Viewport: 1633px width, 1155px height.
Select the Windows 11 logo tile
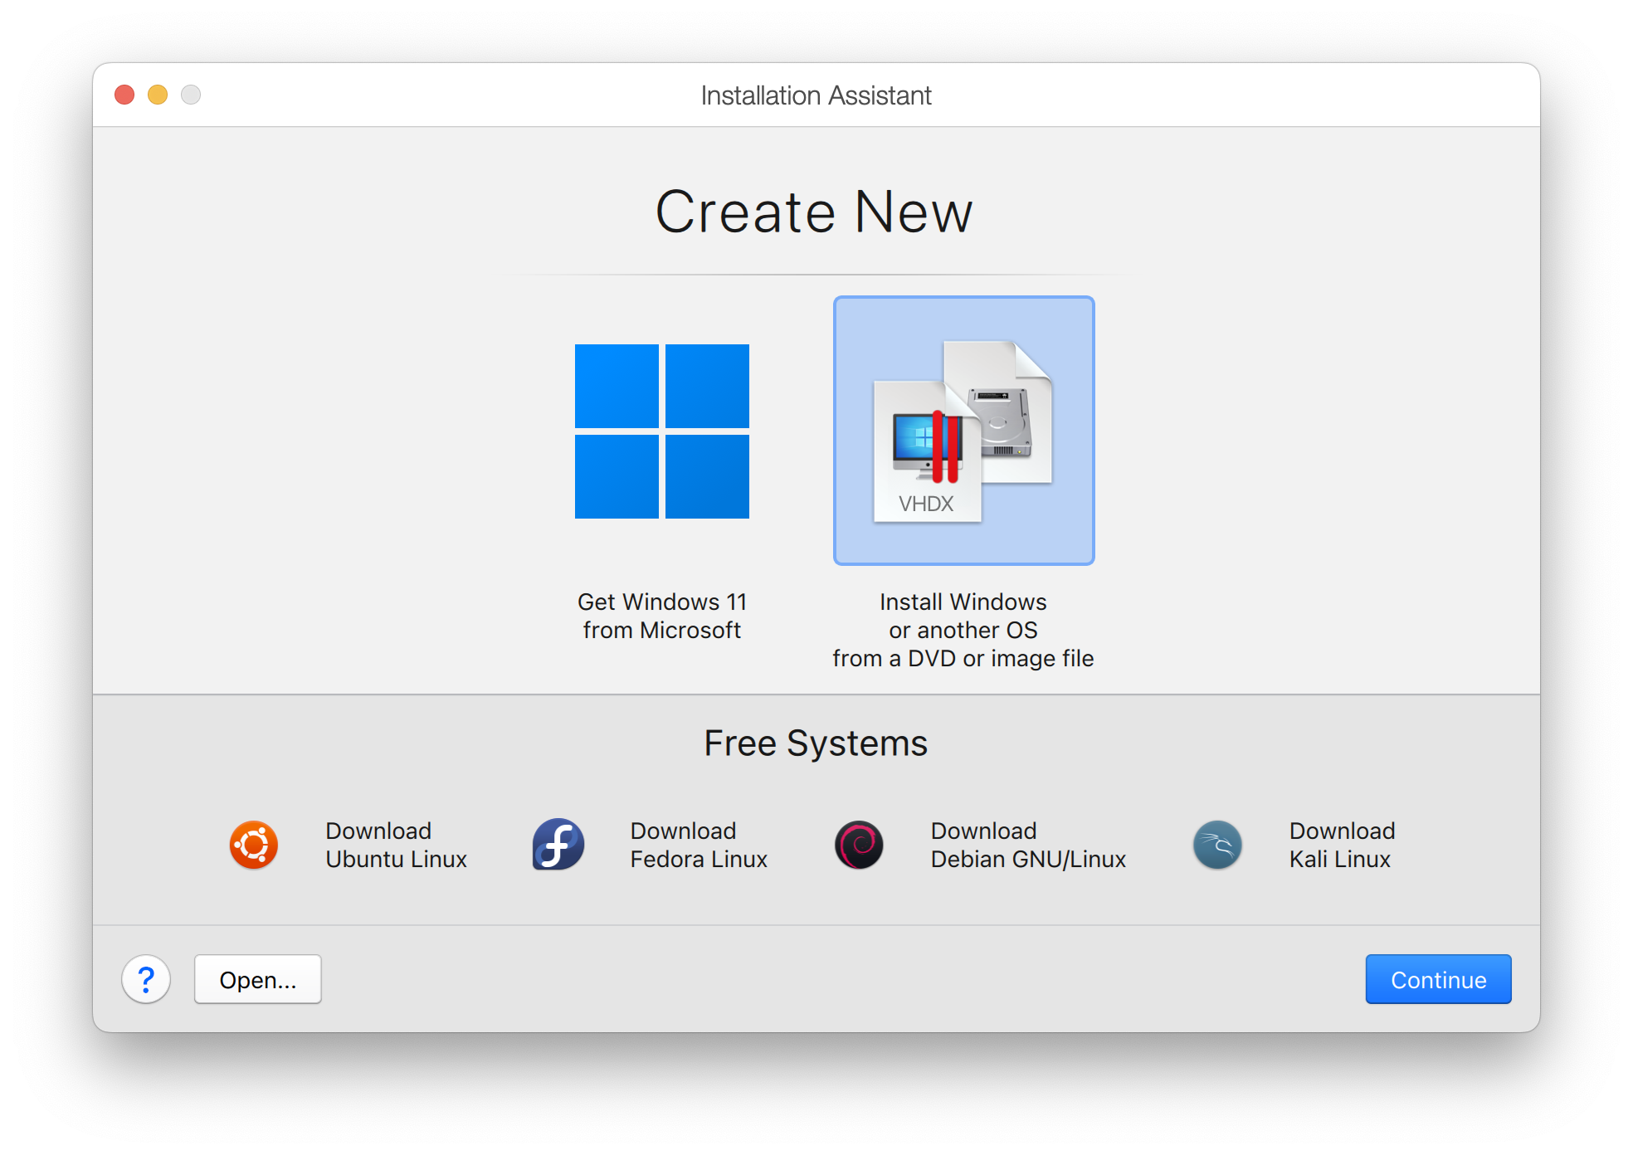pos(661,431)
